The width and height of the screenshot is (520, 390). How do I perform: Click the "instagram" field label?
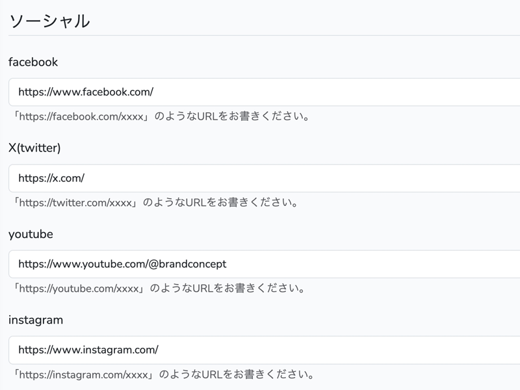36,320
